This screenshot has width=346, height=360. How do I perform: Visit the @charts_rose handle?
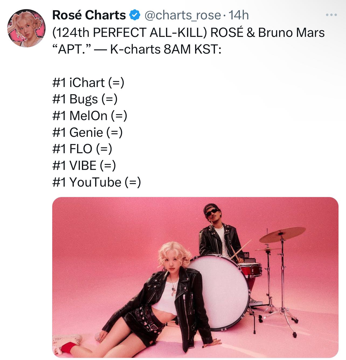pos(183,15)
